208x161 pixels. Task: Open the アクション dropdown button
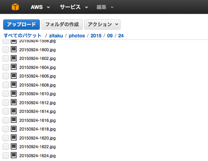[x=102, y=25]
